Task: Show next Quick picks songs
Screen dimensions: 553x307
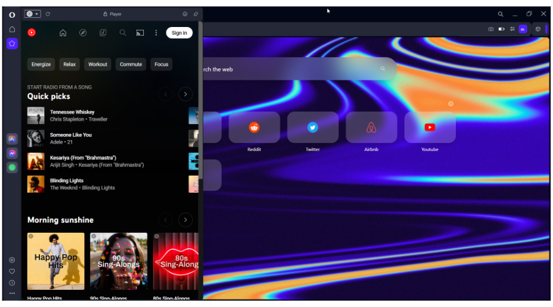Action: (186, 94)
